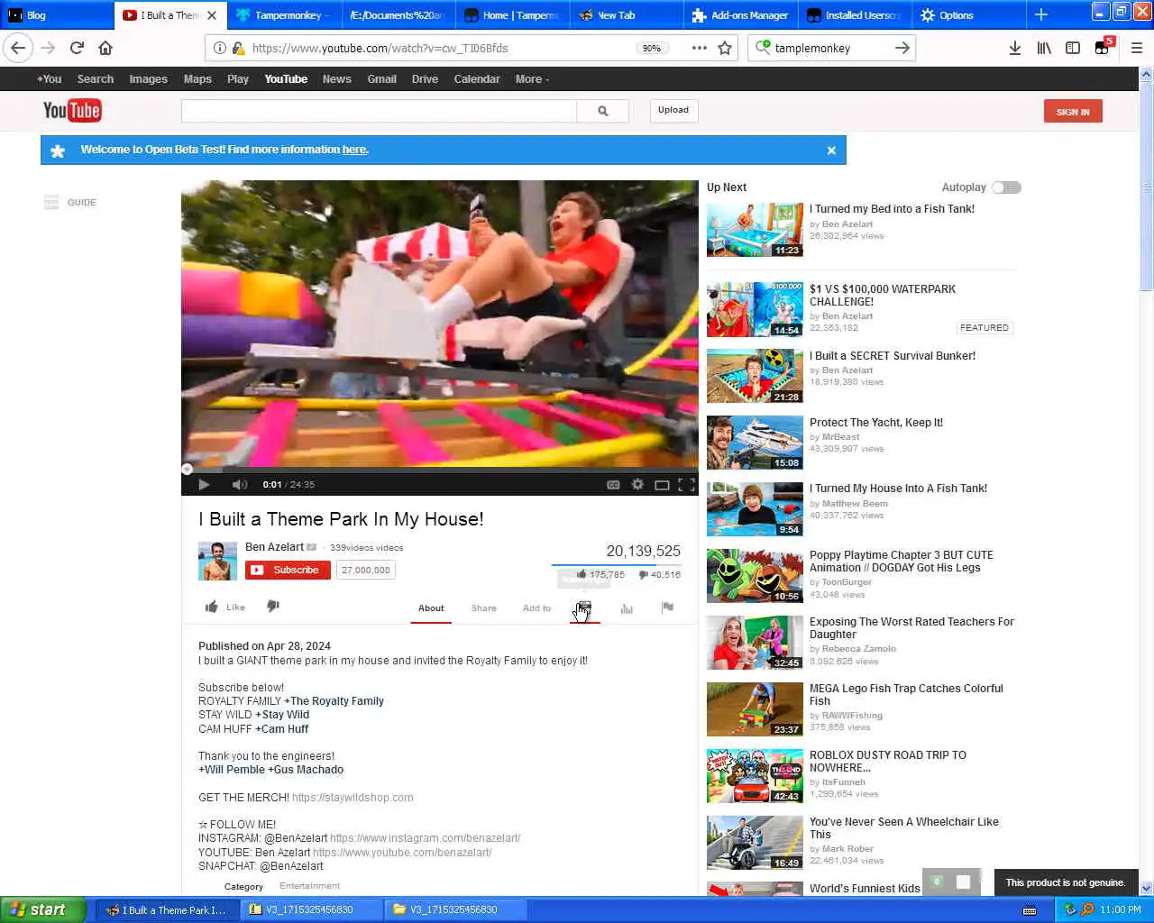Open the 'I Built a SECRET Survival Bunker!' link
The image size is (1154, 923).
pos(893,355)
